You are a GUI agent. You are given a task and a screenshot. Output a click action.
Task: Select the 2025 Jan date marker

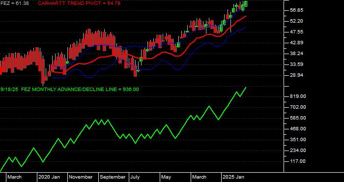[x=233, y=177]
